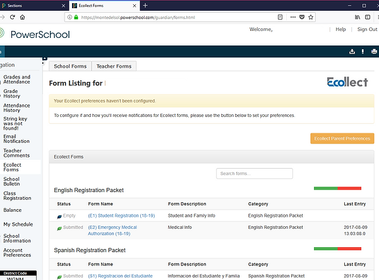The height and width of the screenshot is (280, 379).
Task: View Teacher Comments
Action: (x=16, y=153)
